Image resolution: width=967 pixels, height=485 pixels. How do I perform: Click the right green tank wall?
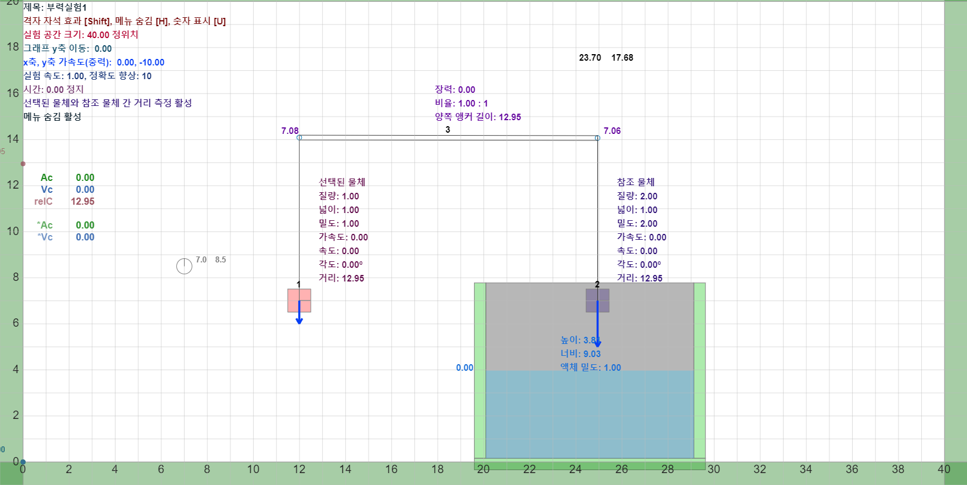click(x=700, y=370)
